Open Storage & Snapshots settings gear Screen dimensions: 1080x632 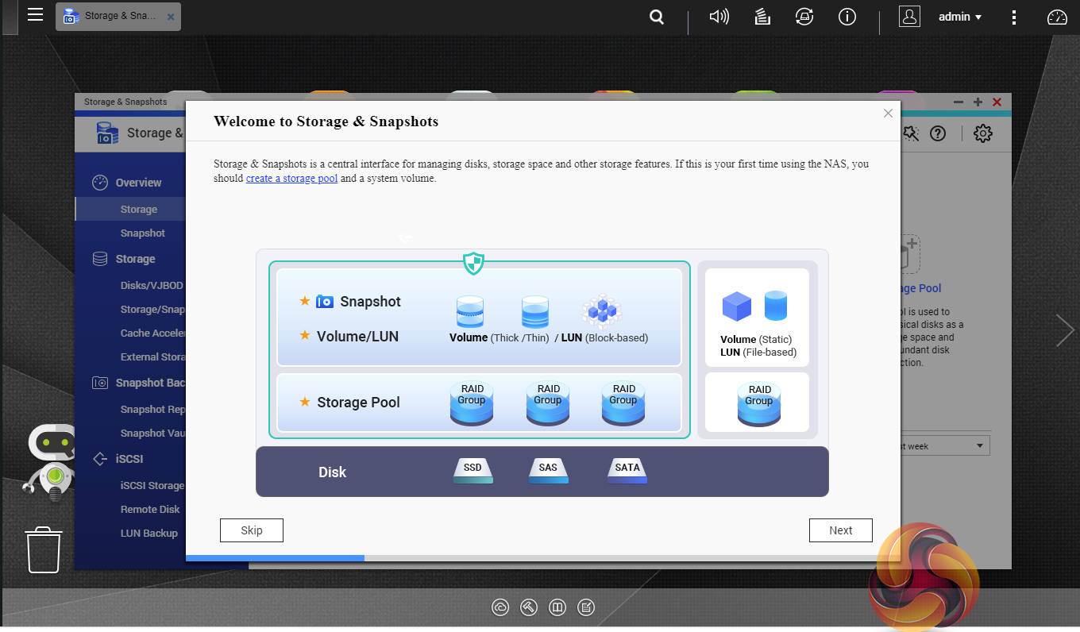tap(983, 133)
